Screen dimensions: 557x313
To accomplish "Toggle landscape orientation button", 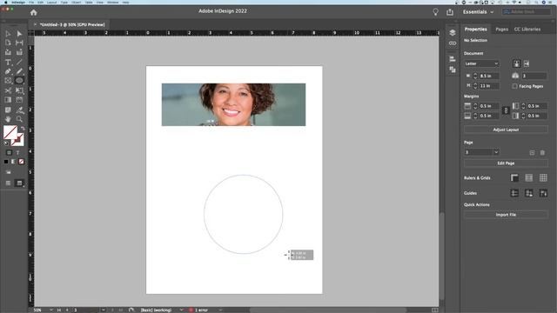I will [527, 63].
